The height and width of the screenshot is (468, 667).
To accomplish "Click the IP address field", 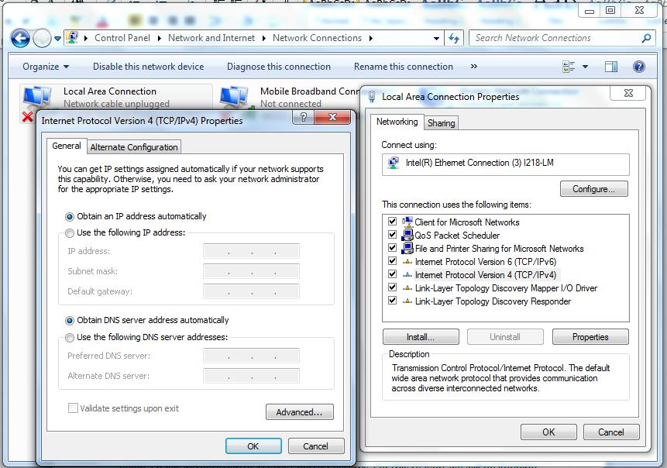I will tap(252, 251).
